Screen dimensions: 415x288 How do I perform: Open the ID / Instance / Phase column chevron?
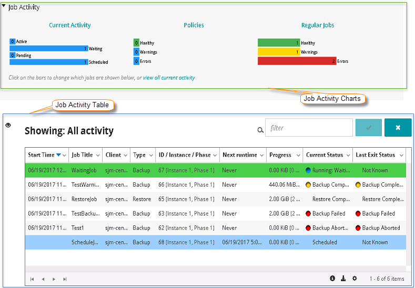click(215, 156)
